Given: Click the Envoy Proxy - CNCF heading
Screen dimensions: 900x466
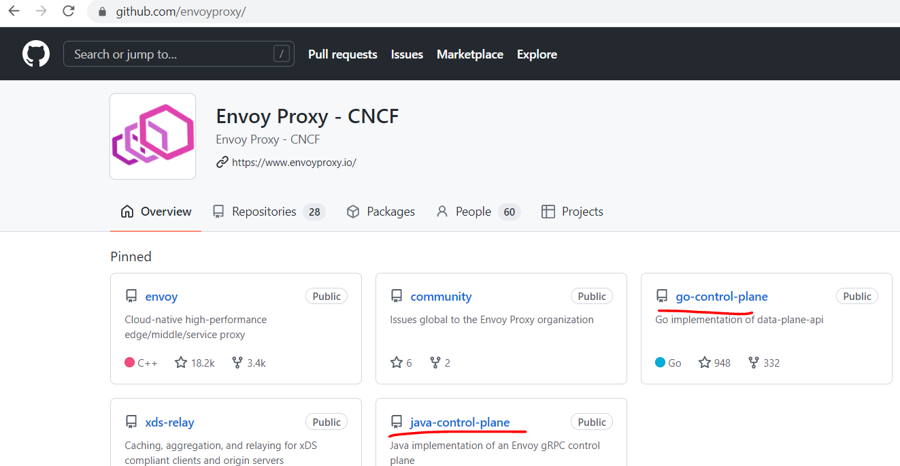Looking at the screenshot, I should pos(307,116).
